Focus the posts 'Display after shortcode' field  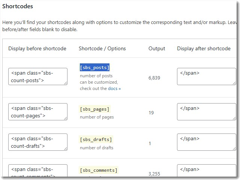point(206,76)
